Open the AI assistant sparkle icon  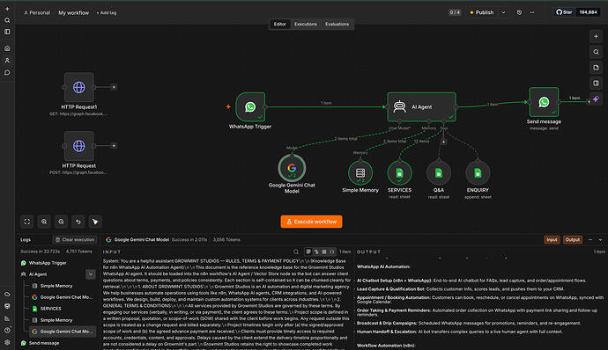pyautogui.click(x=596, y=98)
